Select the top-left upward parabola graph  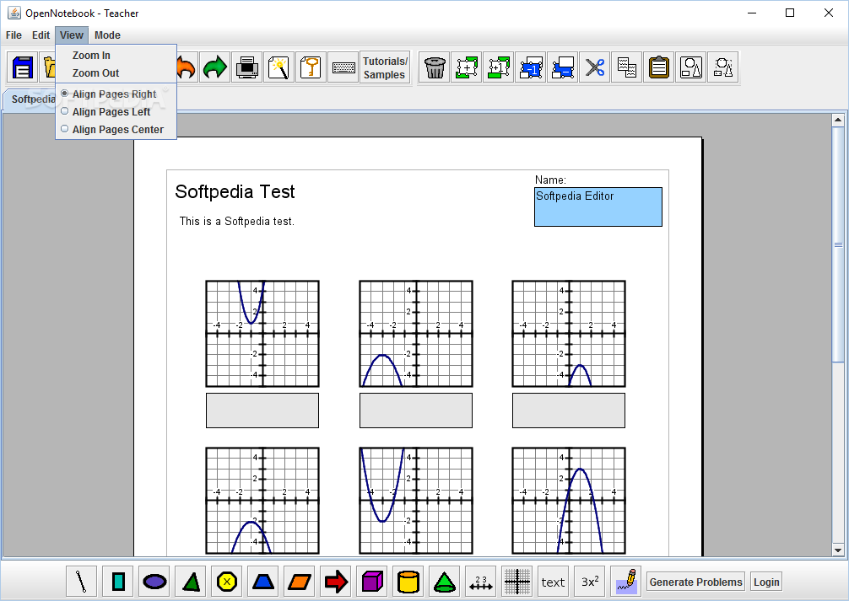[262, 334]
